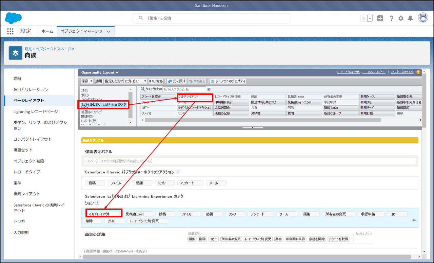
Task: Click the モバイルアクション名 quick find field
Action: [184, 89]
